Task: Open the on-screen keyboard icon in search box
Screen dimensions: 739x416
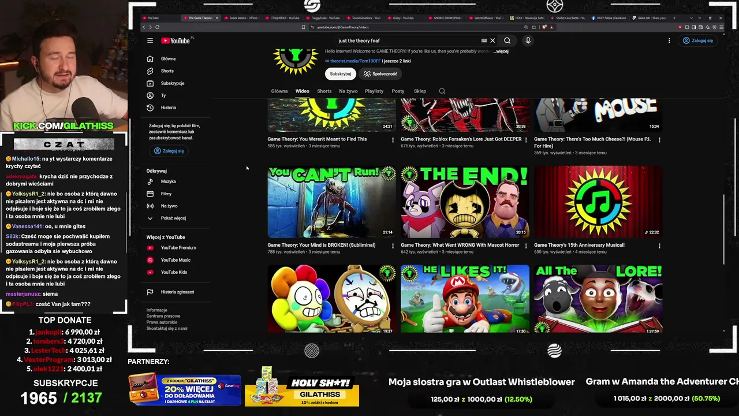Action: pyautogui.click(x=484, y=40)
